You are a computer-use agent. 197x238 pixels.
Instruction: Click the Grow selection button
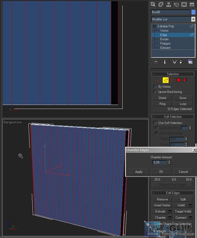click(x=183, y=98)
